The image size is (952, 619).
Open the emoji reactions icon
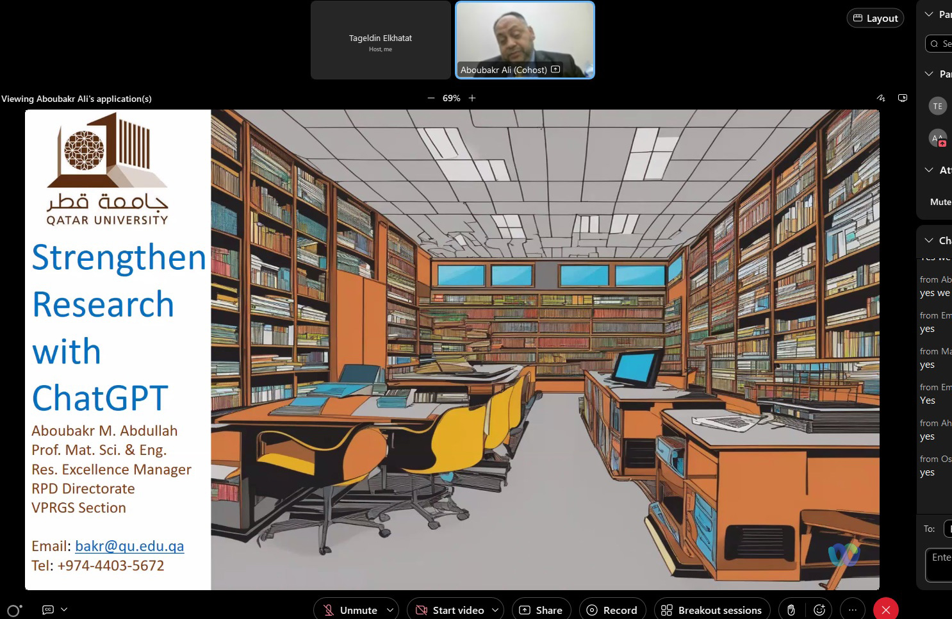pos(819,610)
